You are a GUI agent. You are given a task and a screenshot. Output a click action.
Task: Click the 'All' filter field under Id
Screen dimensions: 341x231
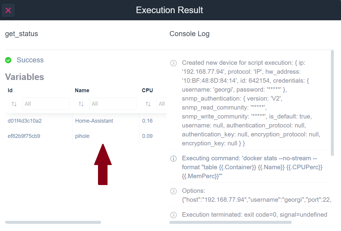point(46,104)
